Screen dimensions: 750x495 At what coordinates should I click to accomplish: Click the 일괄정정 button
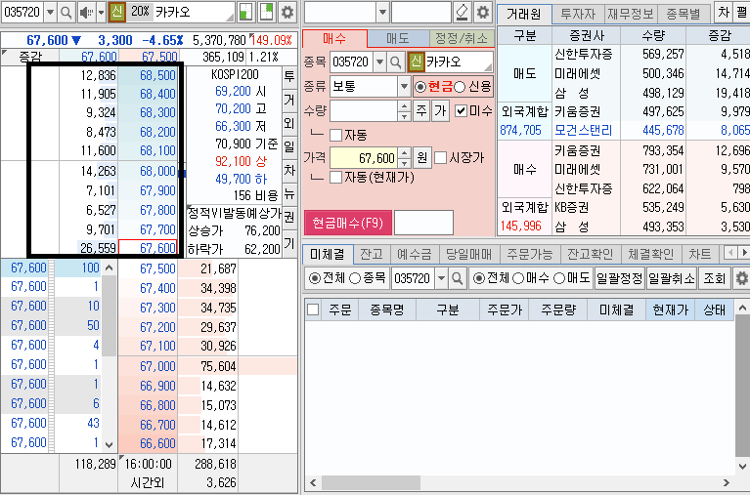click(620, 278)
